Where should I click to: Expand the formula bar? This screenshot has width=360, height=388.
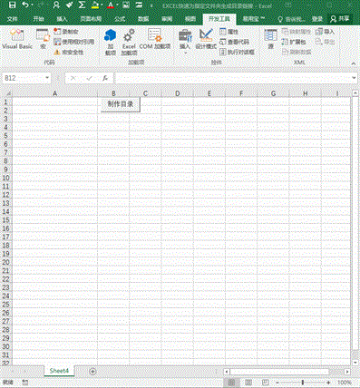click(x=354, y=78)
